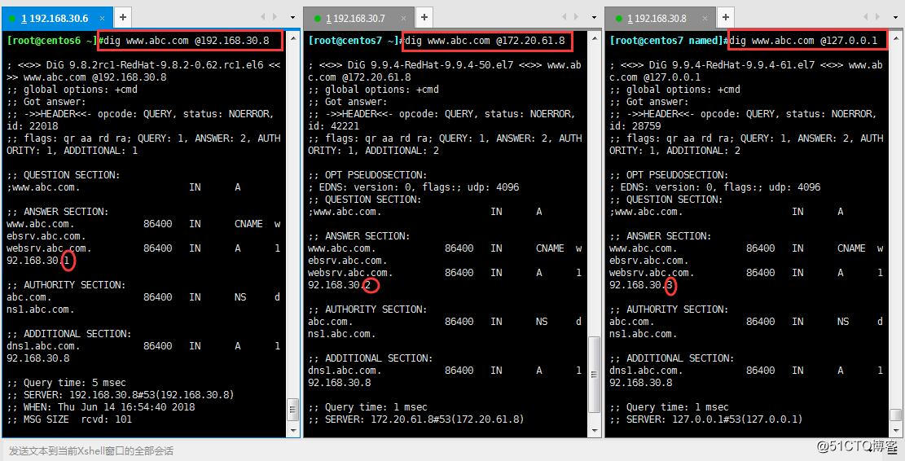Add new tab next to 192.168.30.6
Viewport: 905px width, 461px height.
click(x=122, y=18)
